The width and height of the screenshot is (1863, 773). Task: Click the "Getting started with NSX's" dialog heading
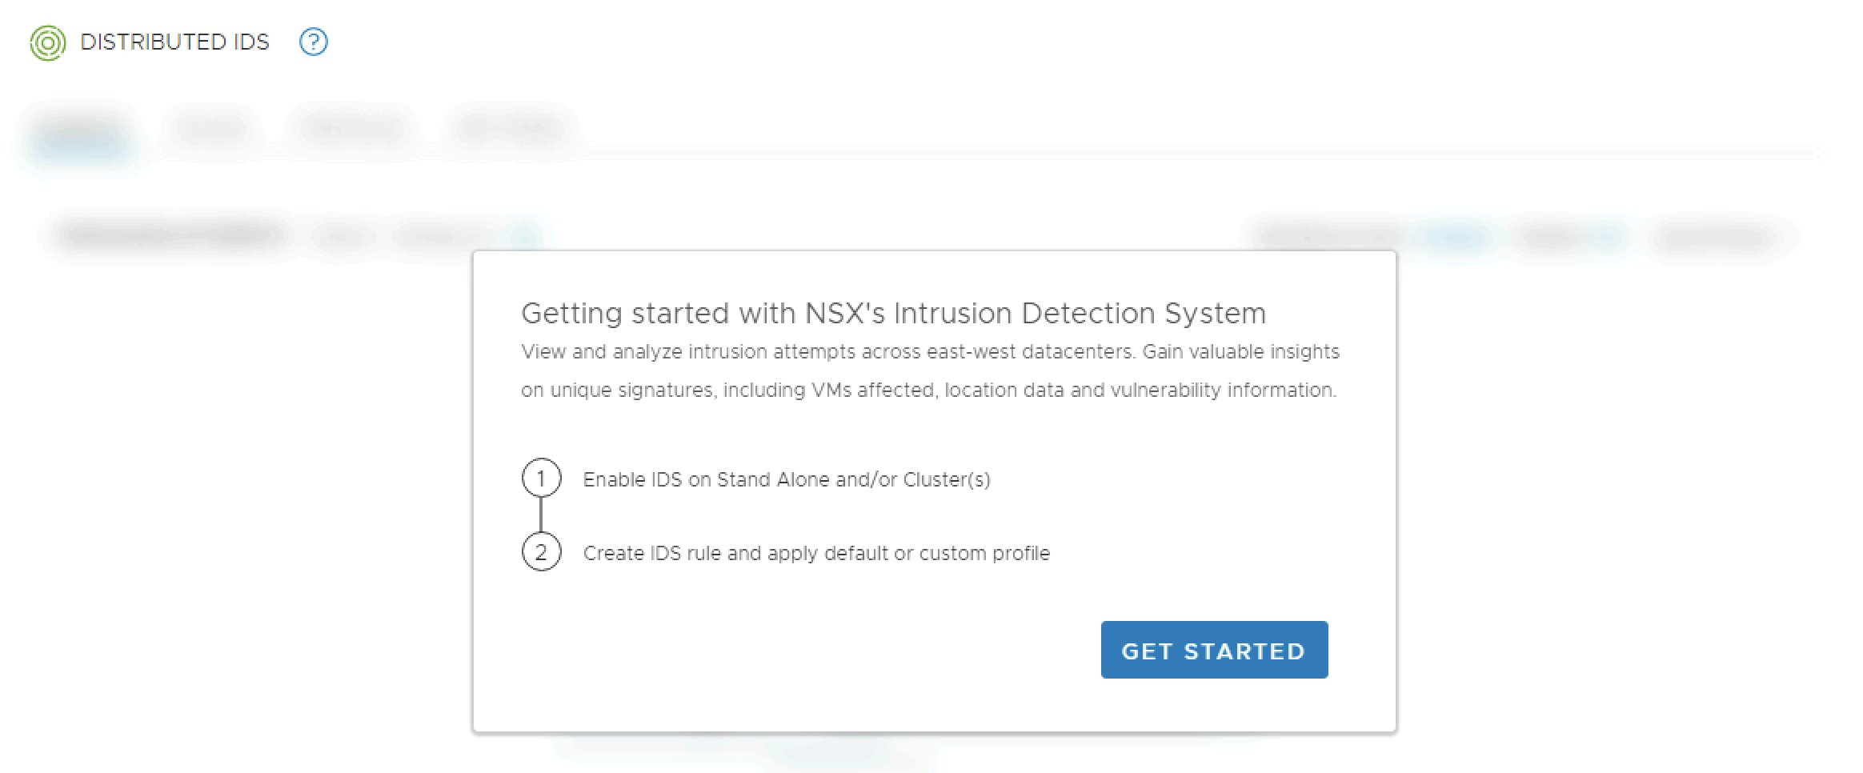[892, 313]
